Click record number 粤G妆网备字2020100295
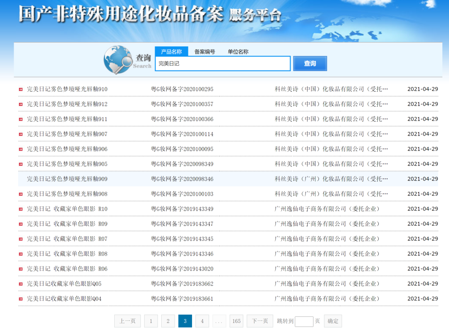 coord(182,89)
